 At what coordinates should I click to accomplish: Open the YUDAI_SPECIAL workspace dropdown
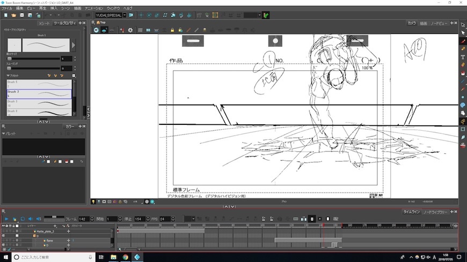(125, 15)
